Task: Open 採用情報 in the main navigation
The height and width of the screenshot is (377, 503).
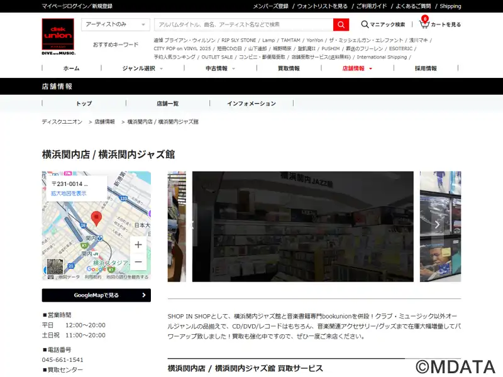Action: coord(426,68)
